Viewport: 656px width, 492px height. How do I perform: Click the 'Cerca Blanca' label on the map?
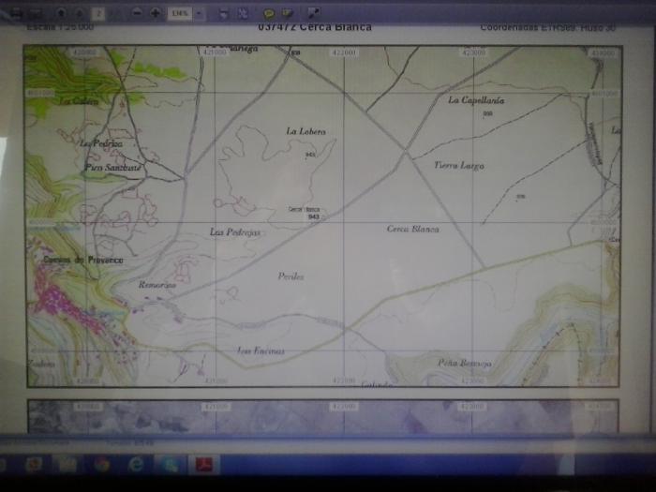pyautogui.click(x=412, y=229)
